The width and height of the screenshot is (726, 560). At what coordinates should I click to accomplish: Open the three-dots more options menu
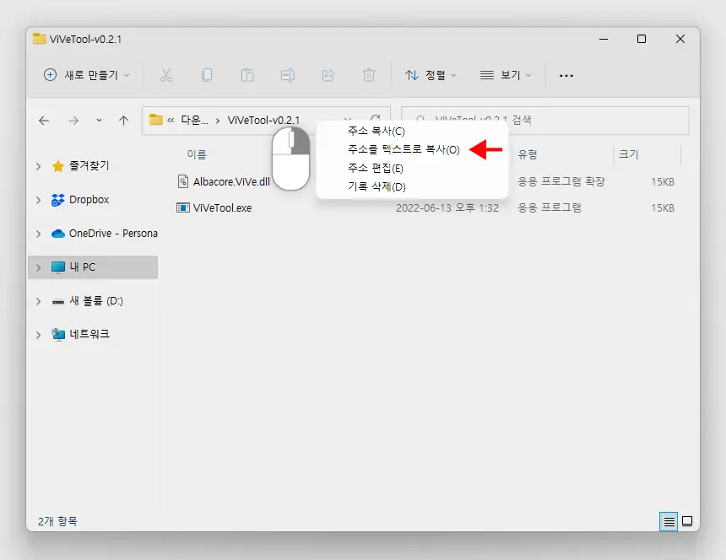tap(566, 75)
